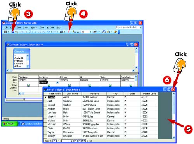Click scroll down arrow in Contacts field list

click(28, 66)
